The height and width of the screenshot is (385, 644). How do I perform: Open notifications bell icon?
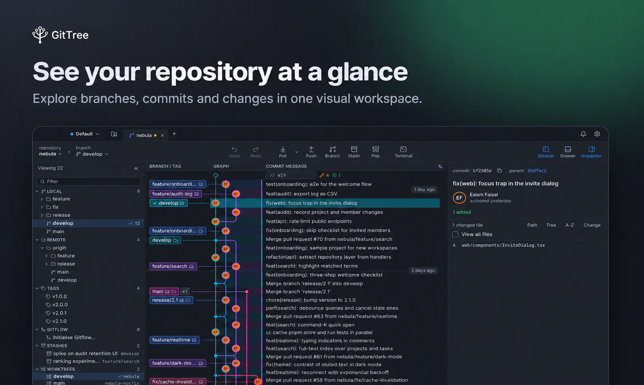(x=583, y=134)
